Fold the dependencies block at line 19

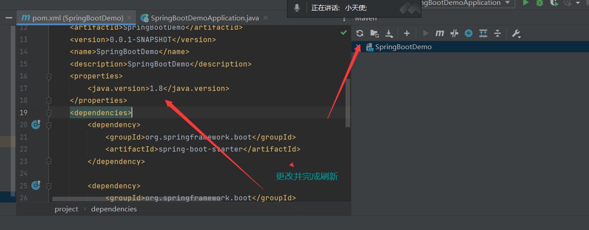pyautogui.click(x=49, y=113)
